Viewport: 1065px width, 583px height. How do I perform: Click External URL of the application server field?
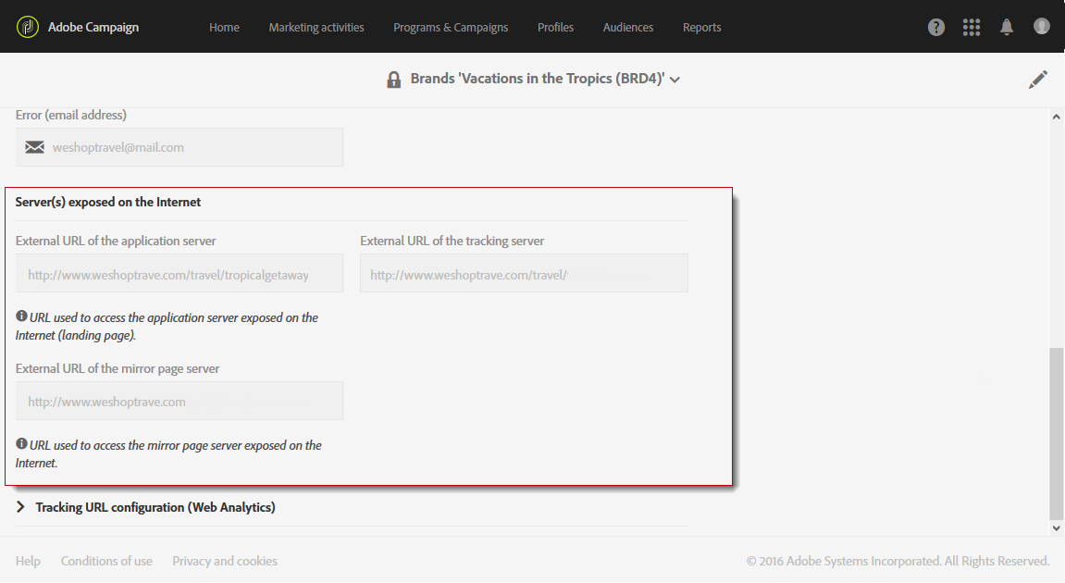click(x=180, y=273)
